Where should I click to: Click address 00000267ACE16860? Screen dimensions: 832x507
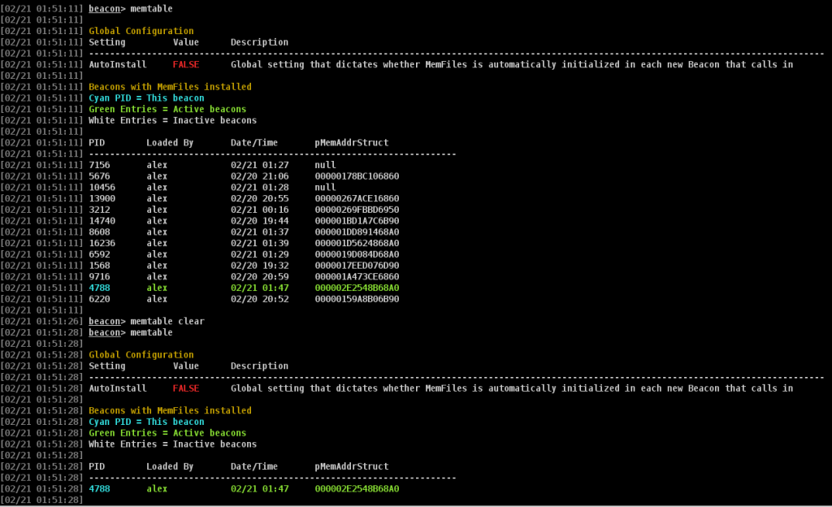pos(357,198)
